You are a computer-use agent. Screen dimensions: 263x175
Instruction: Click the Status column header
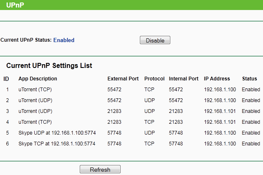(x=249, y=79)
